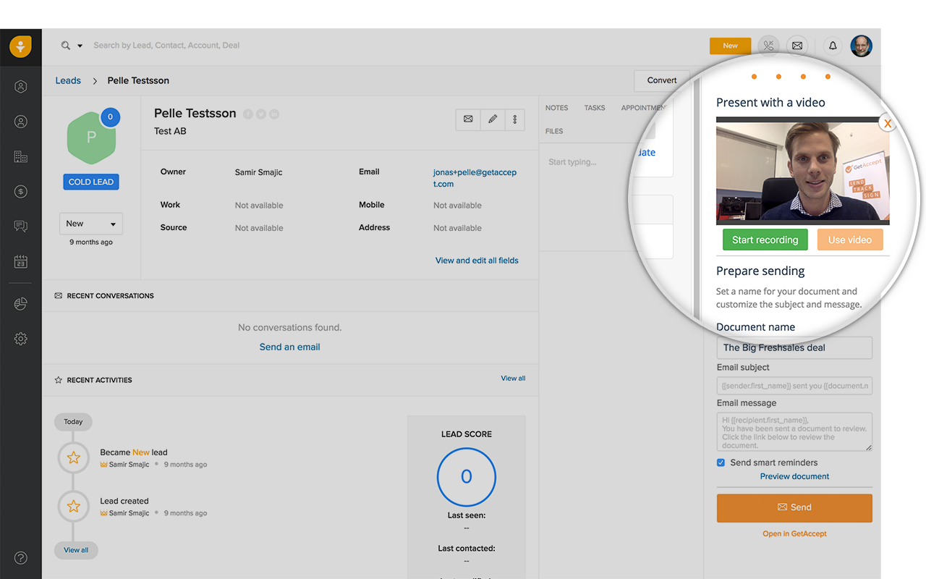Open the Deals dollar icon
This screenshot has height=579, width=926.
pos(20,192)
